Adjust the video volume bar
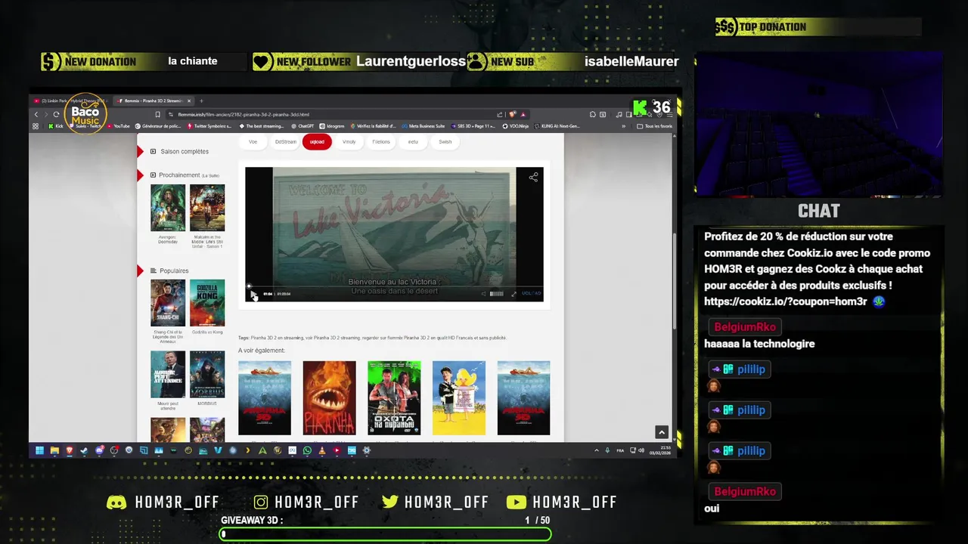Viewport: 968px width, 544px height. tap(496, 294)
